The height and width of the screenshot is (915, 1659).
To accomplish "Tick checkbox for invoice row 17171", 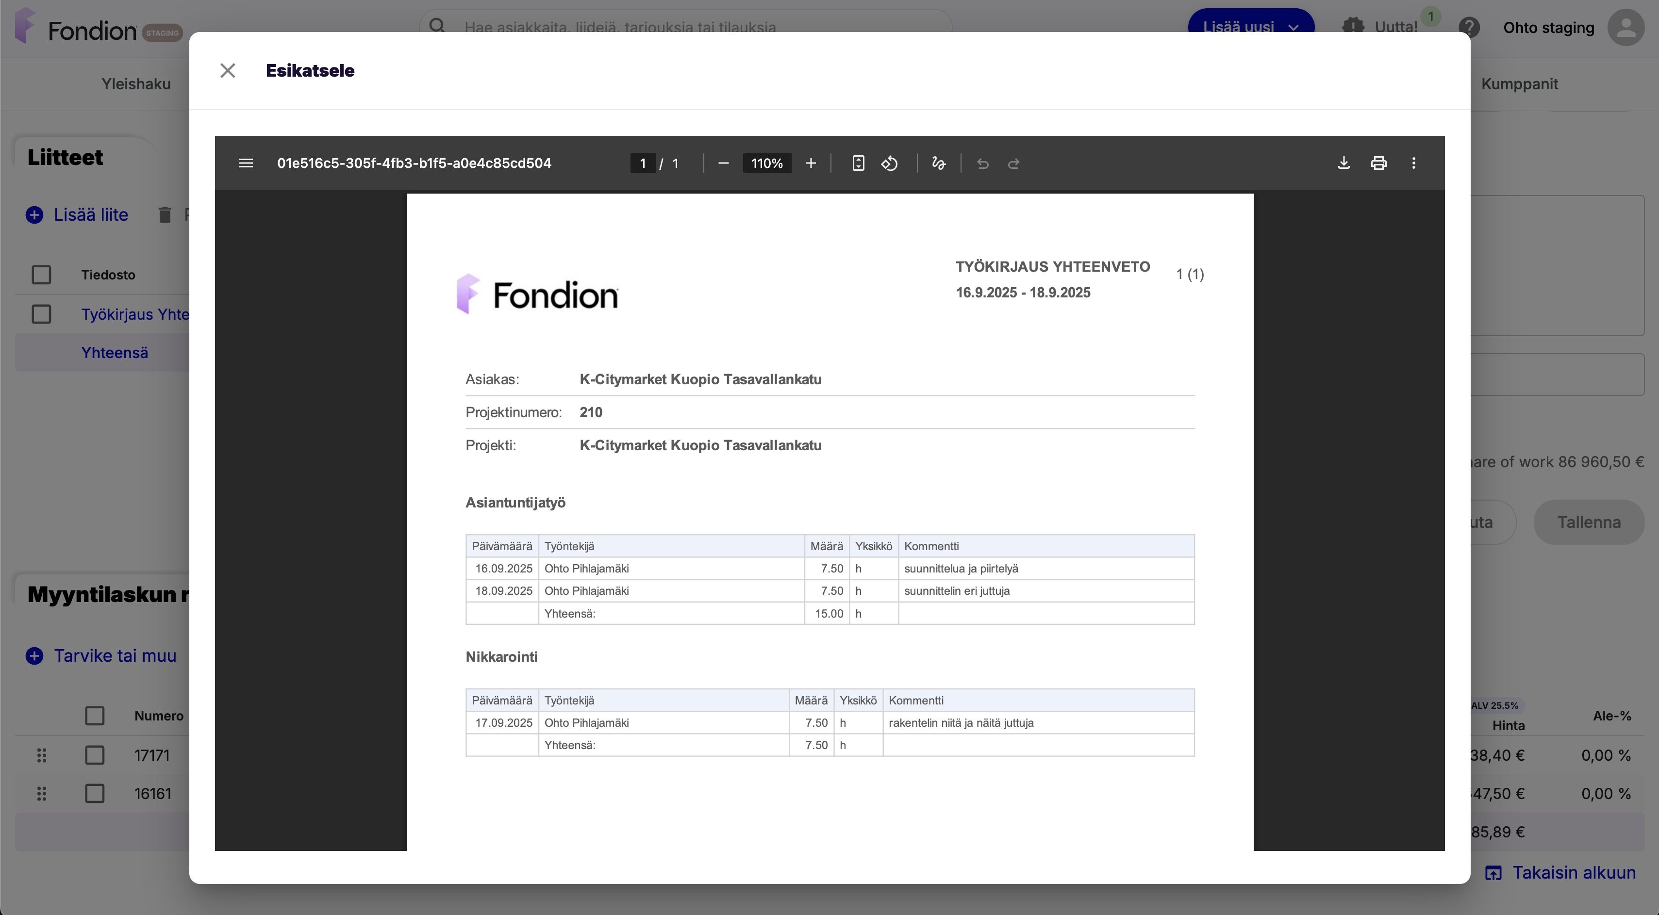I will (95, 755).
